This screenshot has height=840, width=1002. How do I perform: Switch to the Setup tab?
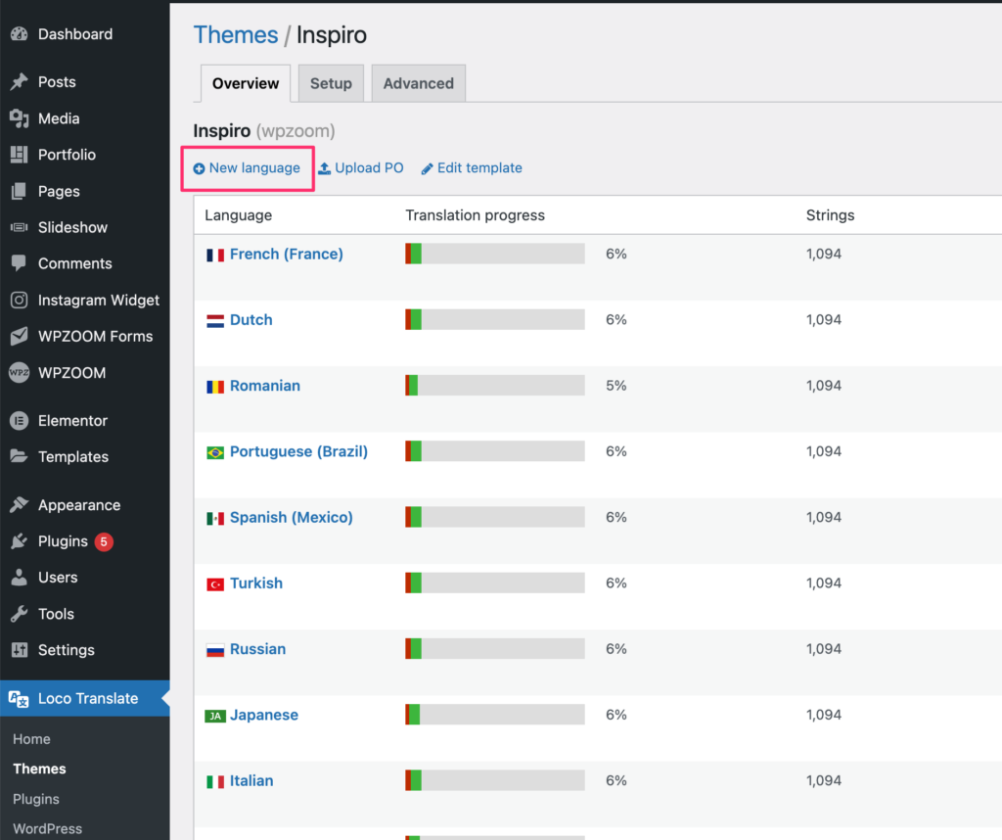(331, 83)
